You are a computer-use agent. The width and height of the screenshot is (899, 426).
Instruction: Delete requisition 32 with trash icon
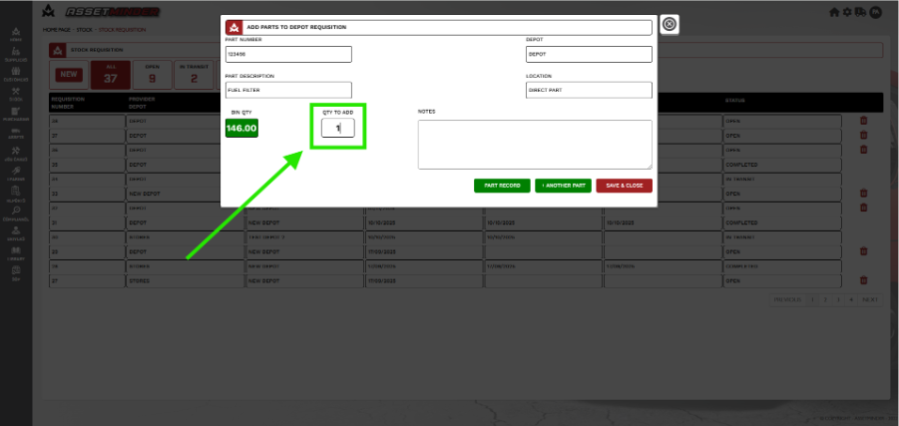(863, 208)
